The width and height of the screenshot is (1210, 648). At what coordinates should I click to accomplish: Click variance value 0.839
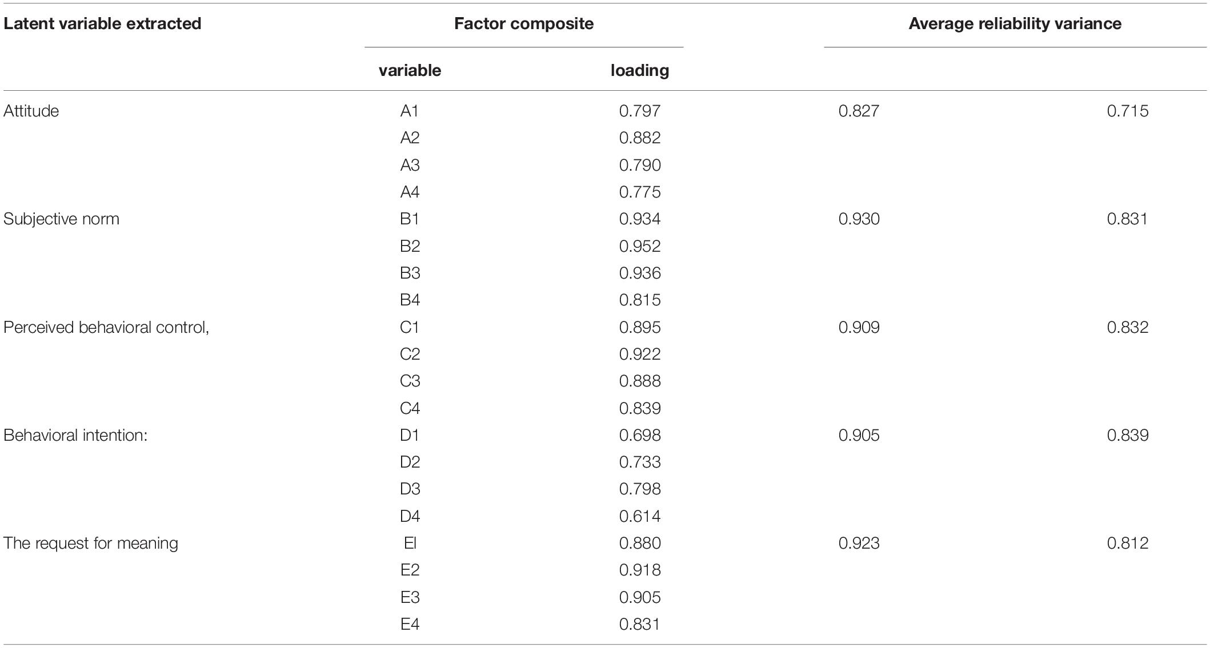click(1128, 435)
